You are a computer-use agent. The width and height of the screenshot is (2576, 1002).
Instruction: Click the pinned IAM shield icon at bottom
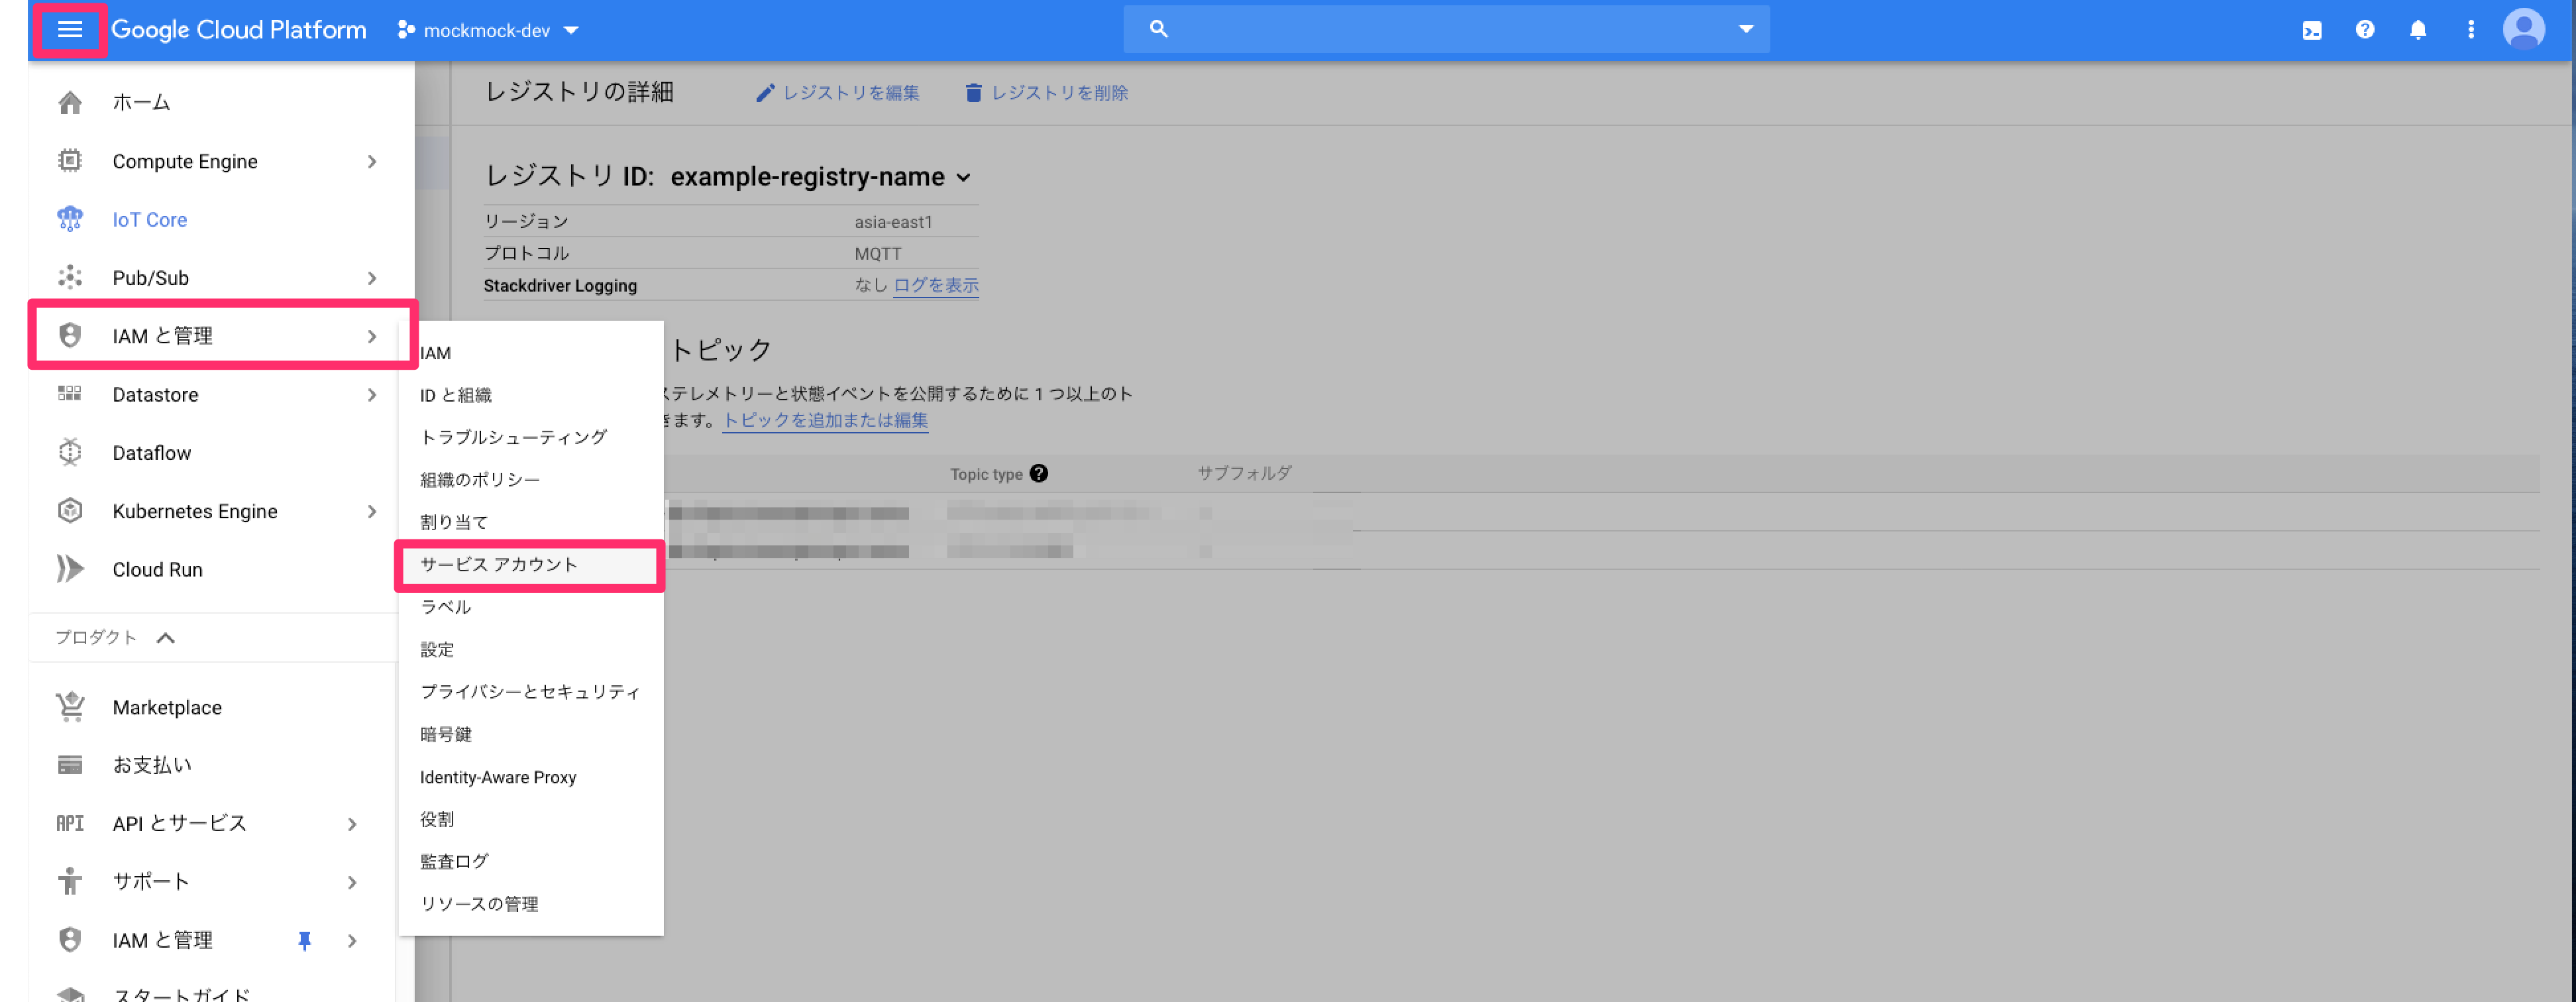pos(70,940)
